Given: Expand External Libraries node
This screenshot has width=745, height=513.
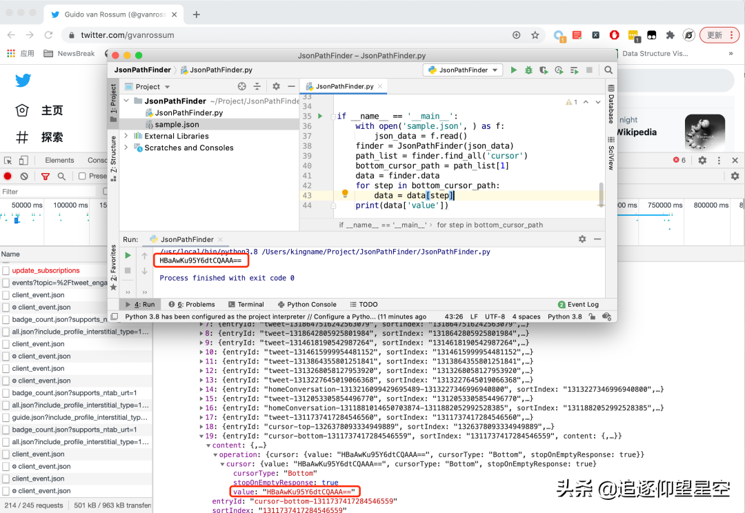Looking at the screenshot, I should tap(126, 136).
